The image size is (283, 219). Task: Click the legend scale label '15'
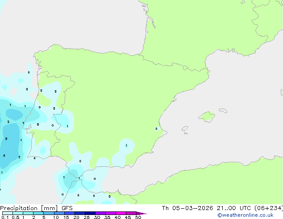pyautogui.click(x=66, y=217)
